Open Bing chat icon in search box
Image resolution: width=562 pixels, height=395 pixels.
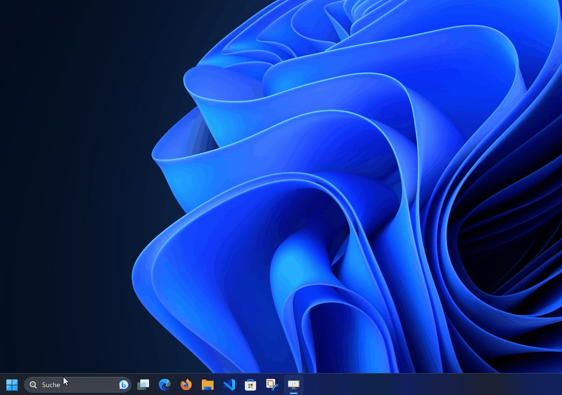pos(124,385)
